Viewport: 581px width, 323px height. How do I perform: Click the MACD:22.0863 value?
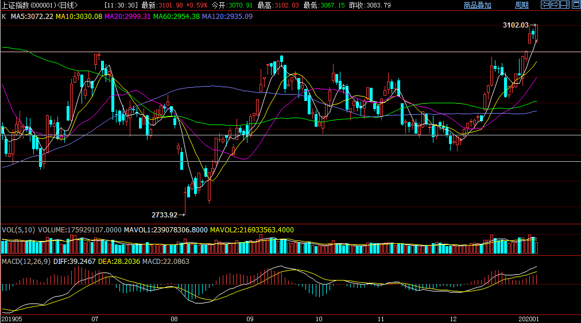165,262
